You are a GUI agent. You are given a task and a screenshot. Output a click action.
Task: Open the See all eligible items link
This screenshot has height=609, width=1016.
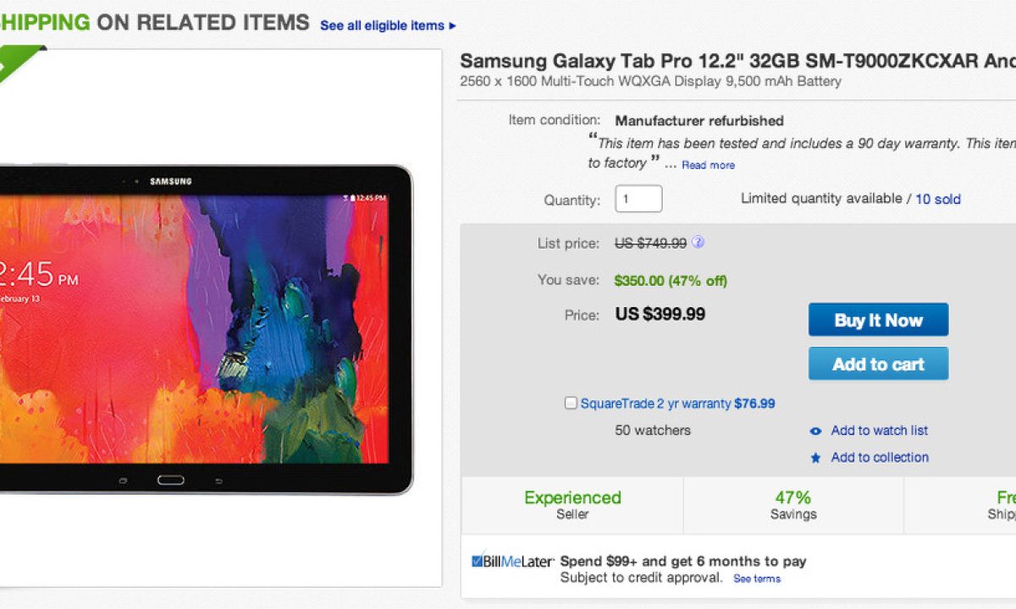[x=388, y=25]
